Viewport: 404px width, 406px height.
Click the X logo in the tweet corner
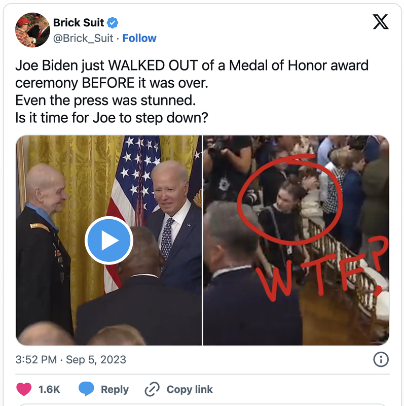click(381, 22)
